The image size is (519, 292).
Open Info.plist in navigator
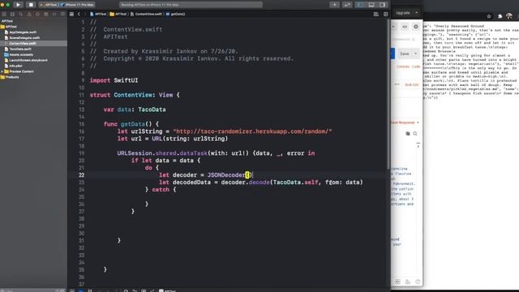click(13, 66)
